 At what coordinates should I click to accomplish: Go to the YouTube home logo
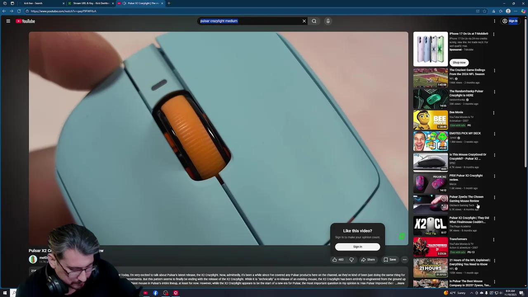[26, 21]
